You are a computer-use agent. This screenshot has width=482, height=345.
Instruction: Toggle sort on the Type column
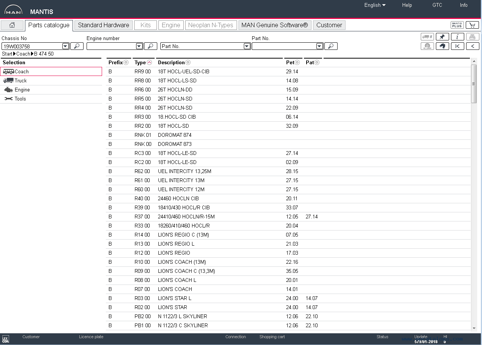pyautogui.click(x=149, y=63)
